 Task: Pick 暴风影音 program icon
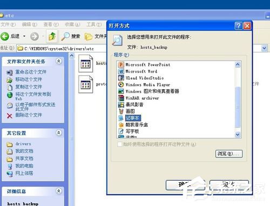(121, 104)
